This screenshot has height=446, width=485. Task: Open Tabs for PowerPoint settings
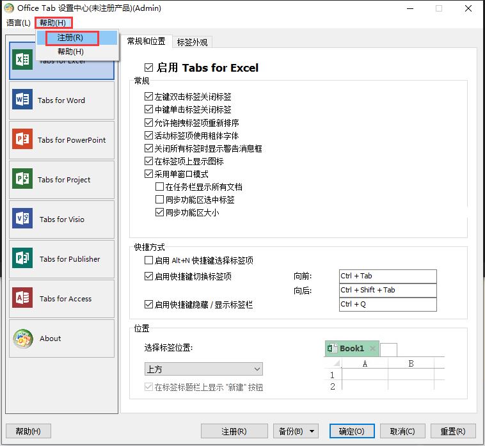tap(62, 140)
